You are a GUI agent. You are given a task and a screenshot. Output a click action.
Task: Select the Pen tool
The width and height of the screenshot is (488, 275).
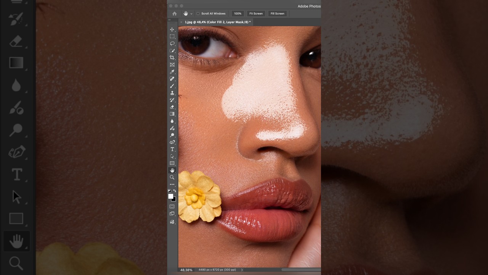pyautogui.click(x=172, y=142)
